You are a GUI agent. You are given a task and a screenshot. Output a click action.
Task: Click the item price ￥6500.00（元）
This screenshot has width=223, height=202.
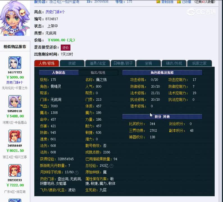[62, 40]
